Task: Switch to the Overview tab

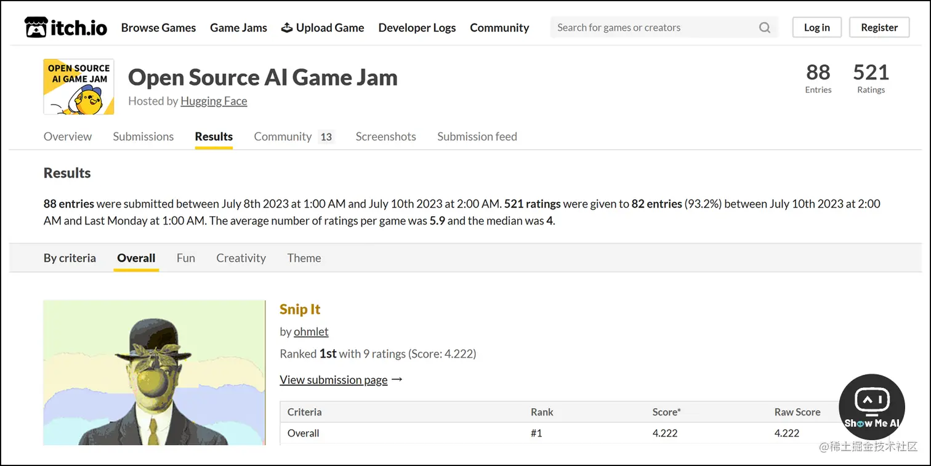Action: coord(68,137)
